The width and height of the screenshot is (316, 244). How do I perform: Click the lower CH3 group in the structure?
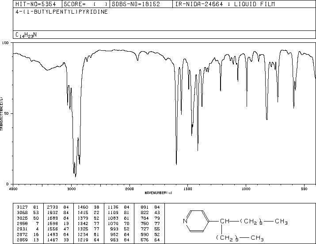257,238
